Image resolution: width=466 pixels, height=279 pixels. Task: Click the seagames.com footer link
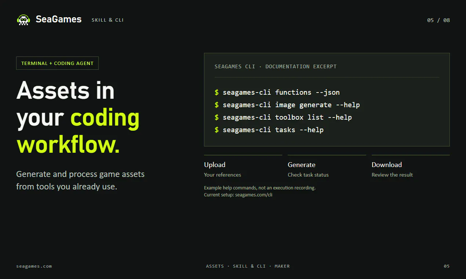(x=34, y=266)
